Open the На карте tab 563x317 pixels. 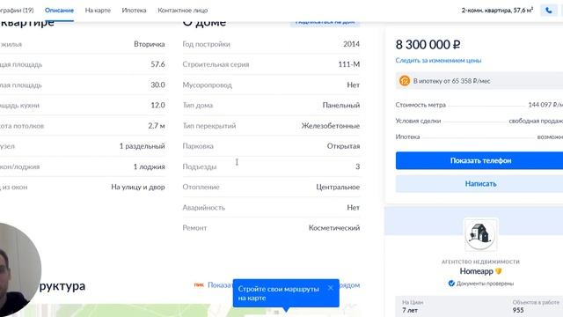pos(98,11)
